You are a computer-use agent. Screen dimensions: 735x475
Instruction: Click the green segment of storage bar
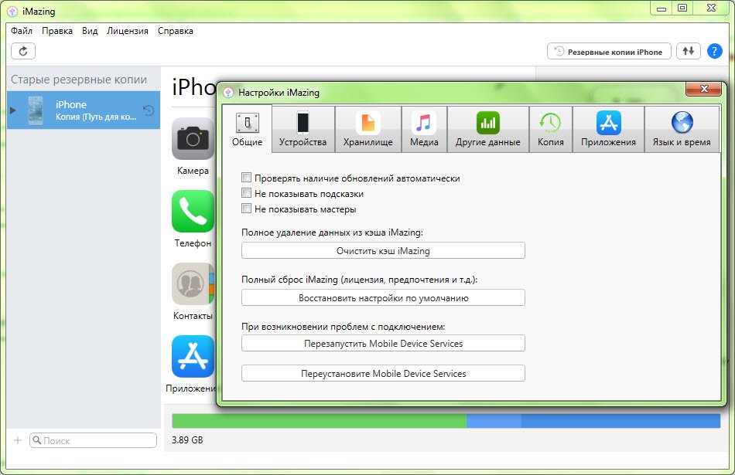pos(320,421)
